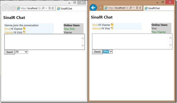Open the address dropdown arrow in the right browser
Viewport: 177px width, 103px height.
coord(134,8)
